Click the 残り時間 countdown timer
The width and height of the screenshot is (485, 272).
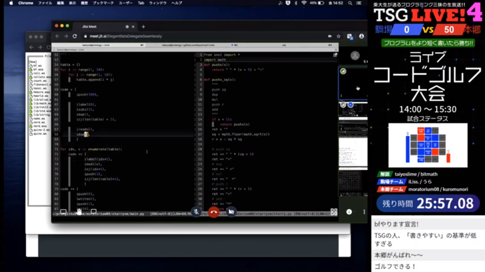[x=428, y=203]
